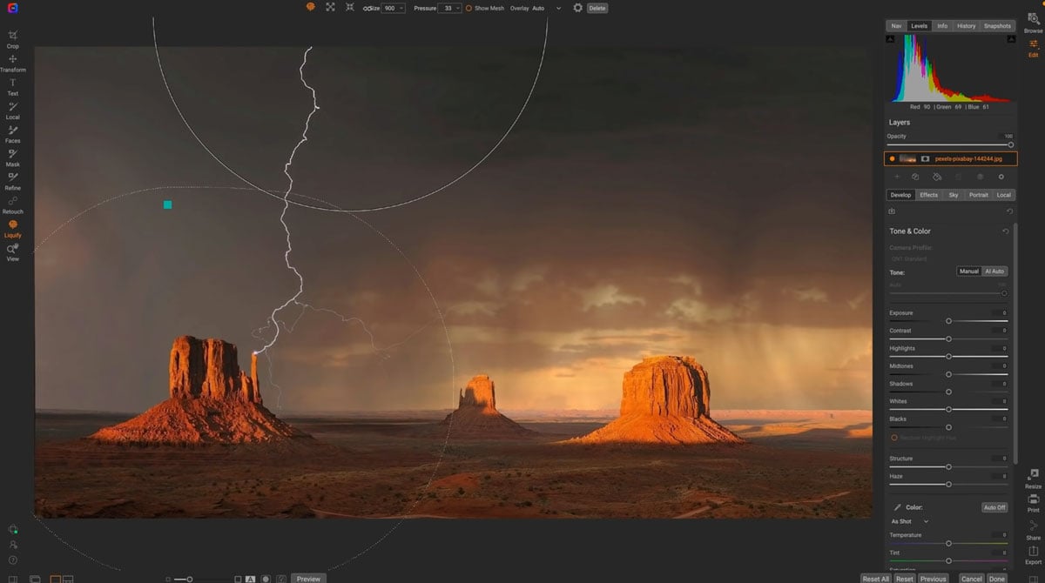Switch to single image view mode
The image size is (1045, 583).
pos(56,579)
